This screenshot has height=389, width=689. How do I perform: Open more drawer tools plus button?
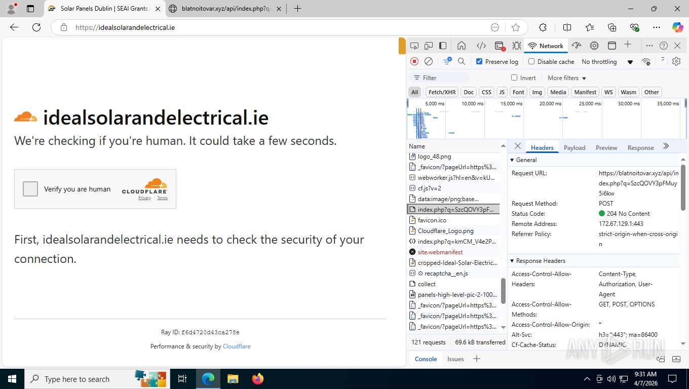pyautogui.click(x=476, y=359)
